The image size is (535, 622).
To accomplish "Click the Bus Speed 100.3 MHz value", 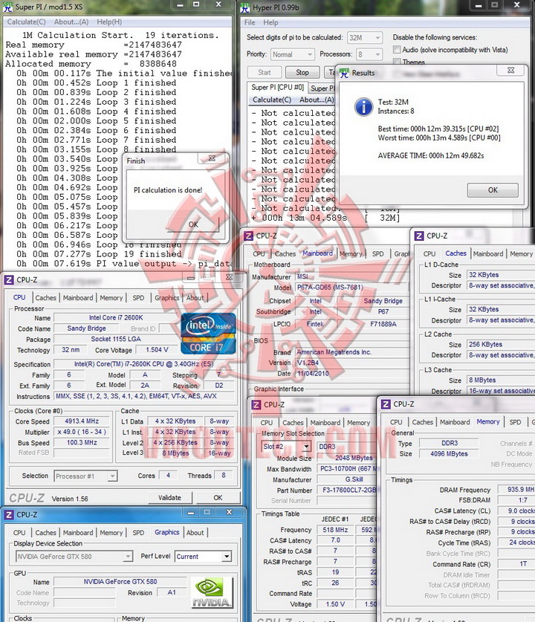I will (82, 442).
